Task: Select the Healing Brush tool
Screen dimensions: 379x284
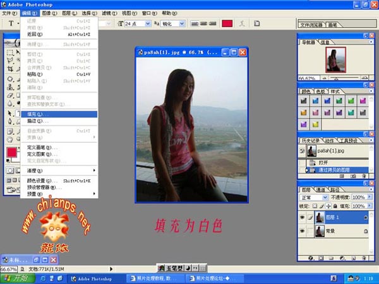Action: point(10,79)
